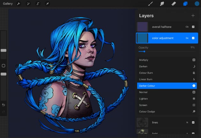This screenshot has width=201, height=138.
Task: Adjust the layer Opacity slider handle
Action: tap(144, 51)
